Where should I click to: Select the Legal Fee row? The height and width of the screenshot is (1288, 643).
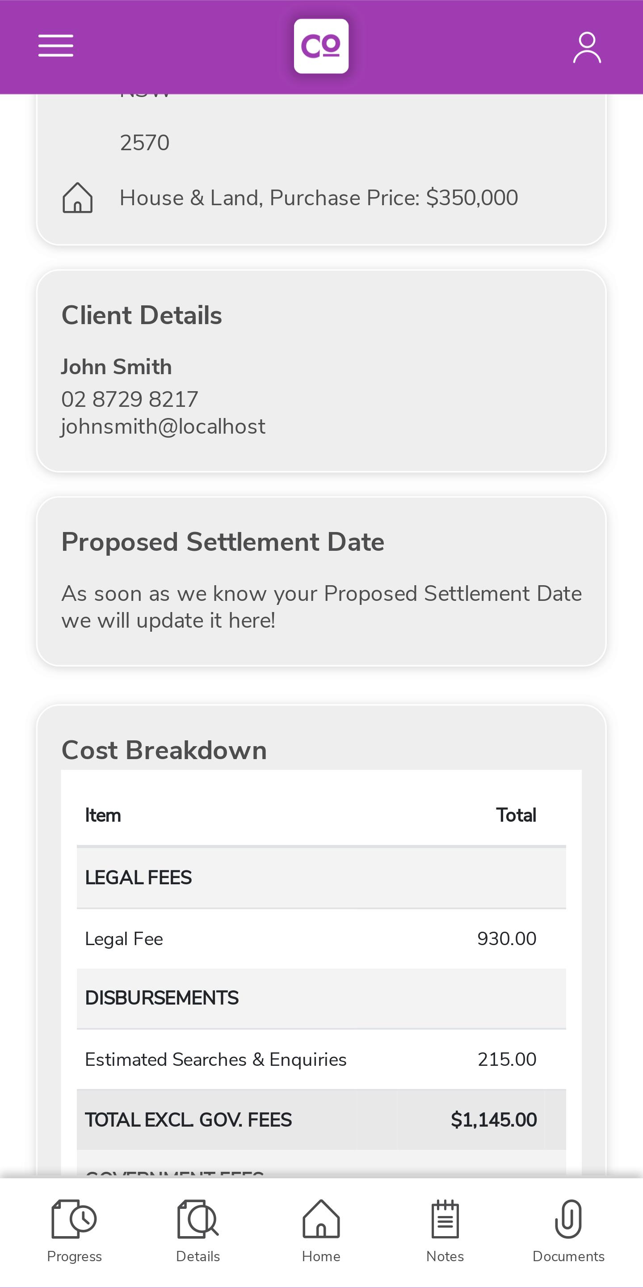321,938
